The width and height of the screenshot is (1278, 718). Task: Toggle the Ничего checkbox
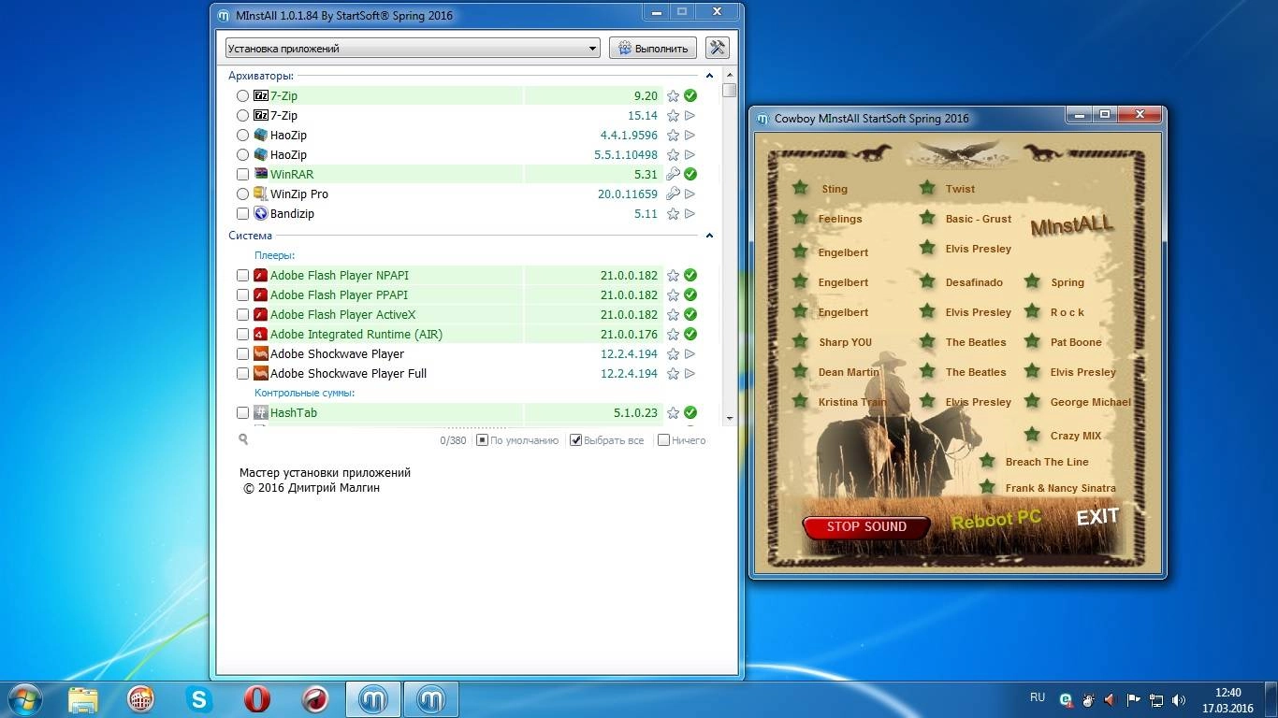(x=663, y=439)
